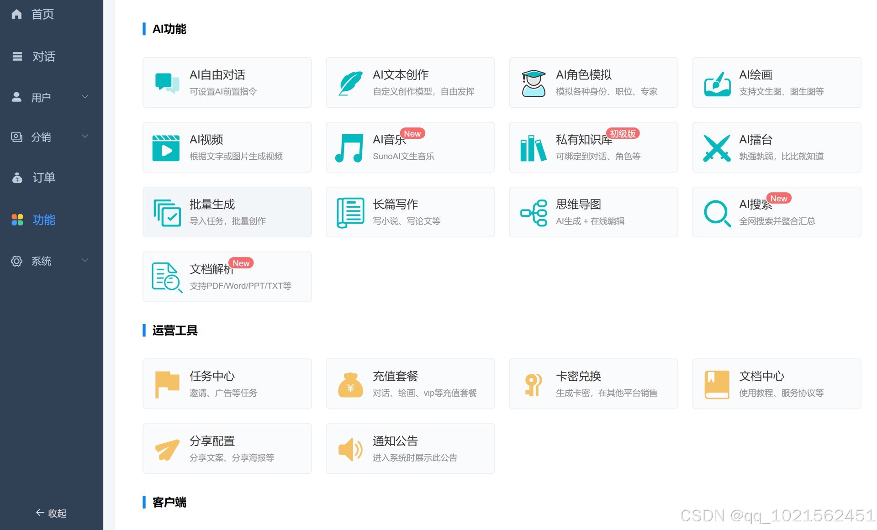Viewport: 877px width, 530px height.
Task: Open the 批量生成 feature card
Action: click(227, 212)
